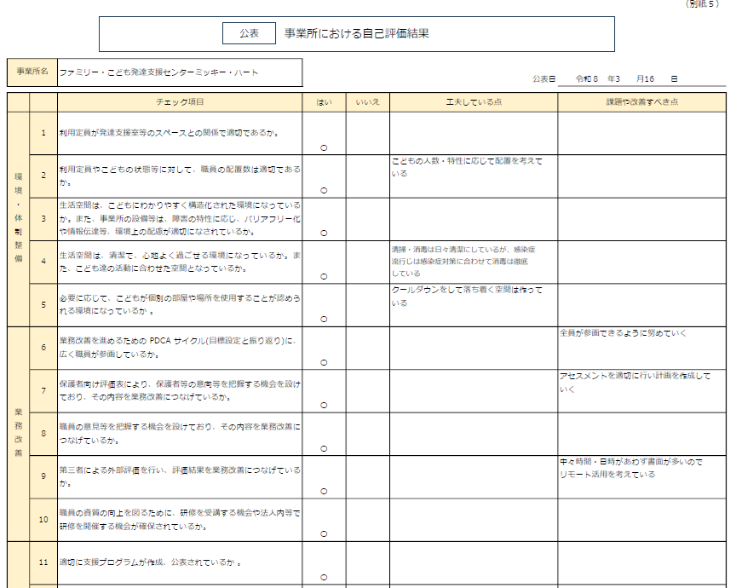
Task: Select the チェック項目 column header
Action: 181,102
